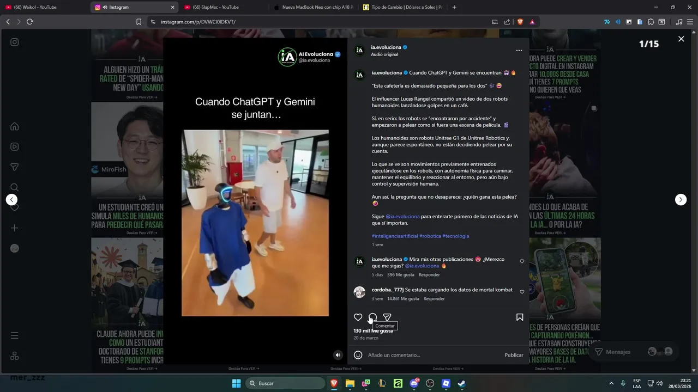
Task: Switch to the 'Tipo de Cambio' tab
Action: (402, 7)
